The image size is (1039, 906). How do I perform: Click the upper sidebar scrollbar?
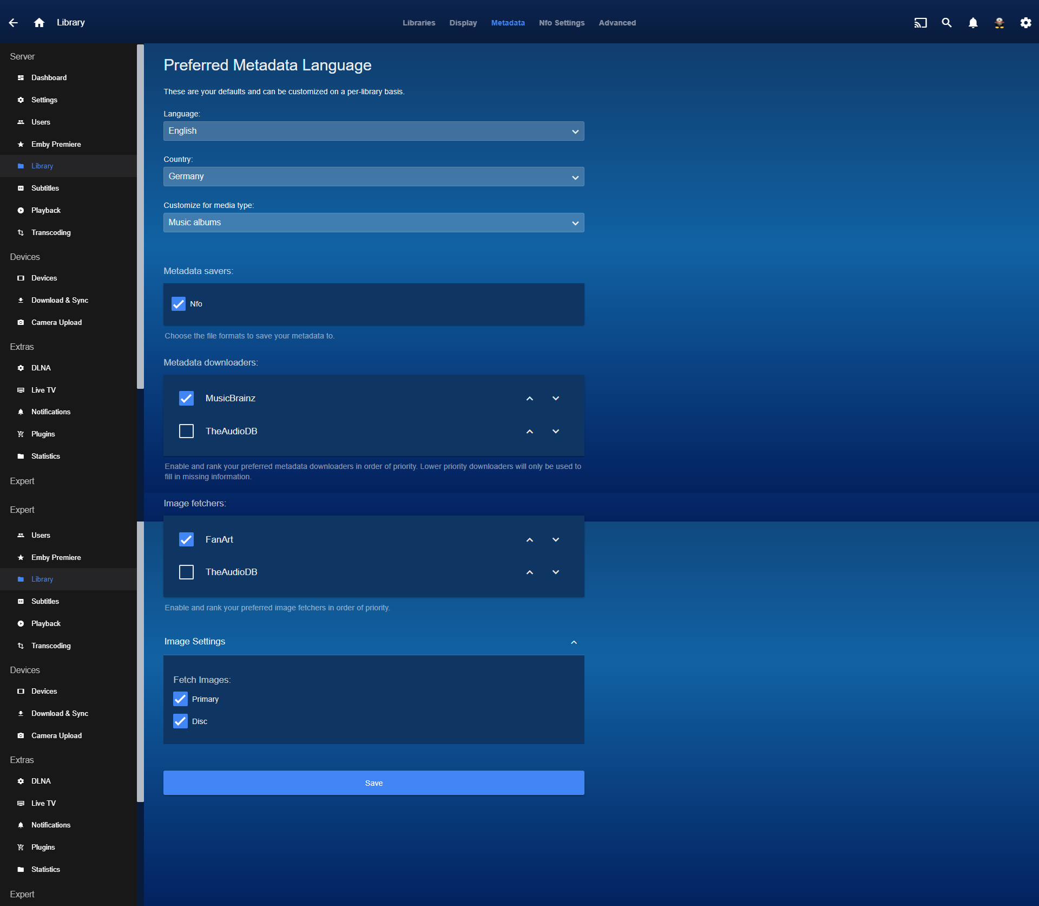tap(140, 217)
